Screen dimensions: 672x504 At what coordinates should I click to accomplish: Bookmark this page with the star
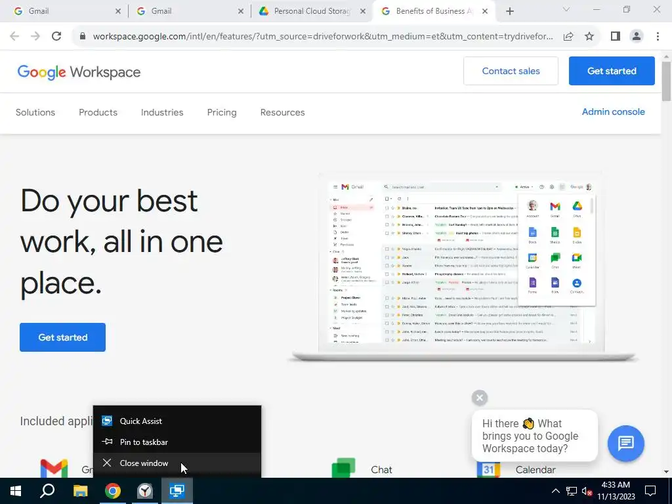589,37
